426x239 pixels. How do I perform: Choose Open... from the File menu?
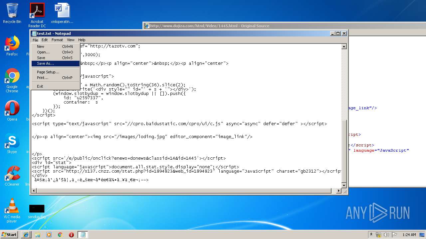55,52
